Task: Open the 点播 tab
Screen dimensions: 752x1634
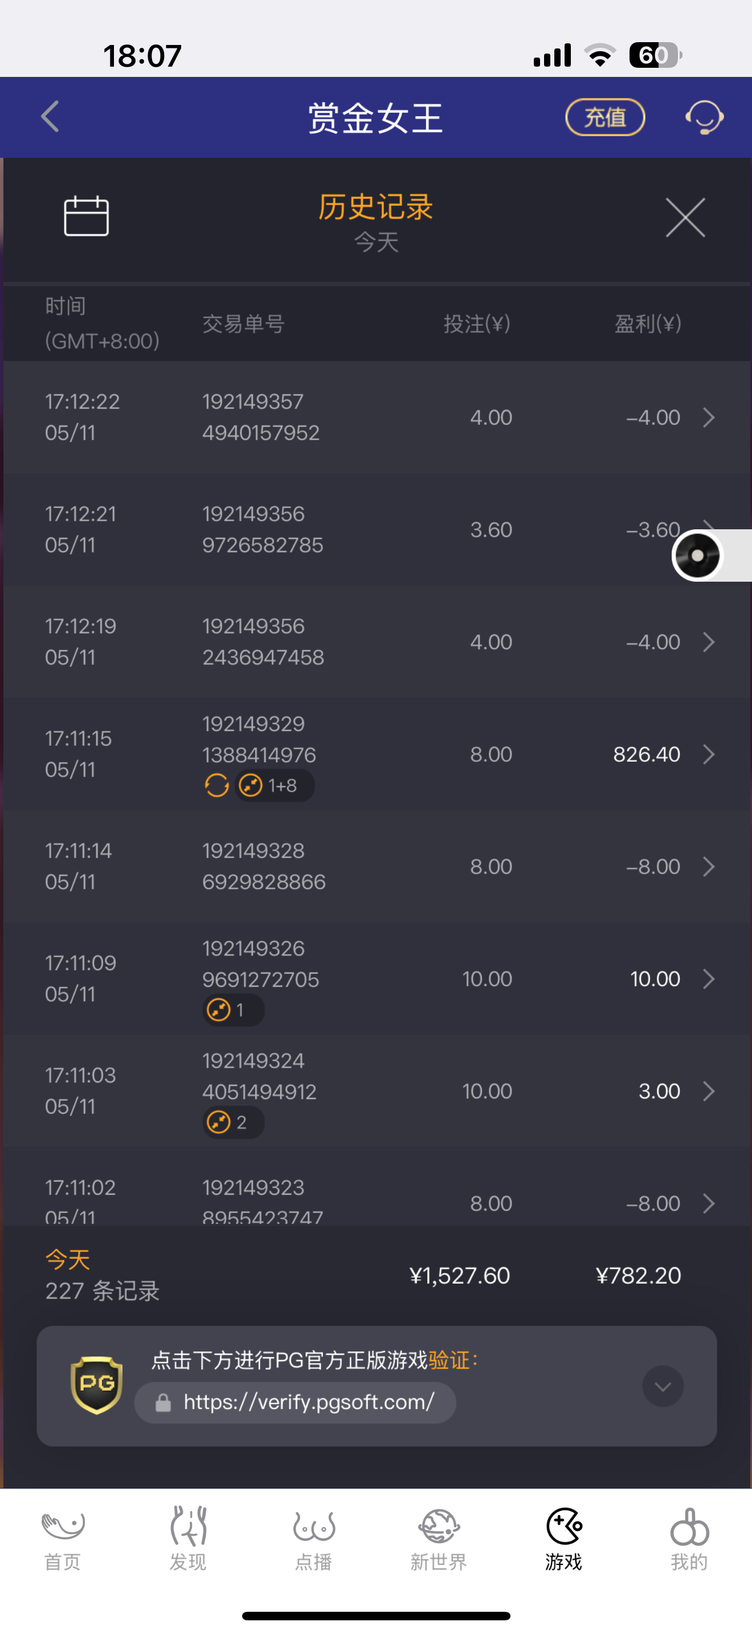Action: coord(313,1538)
